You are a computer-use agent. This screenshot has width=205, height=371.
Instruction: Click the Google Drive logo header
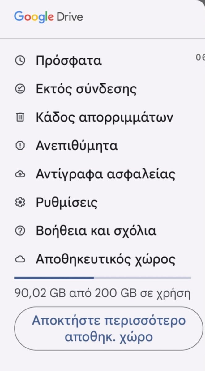[x=49, y=17]
